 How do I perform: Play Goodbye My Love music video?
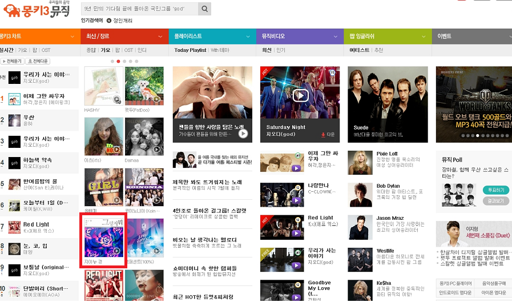[x=296, y=297]
